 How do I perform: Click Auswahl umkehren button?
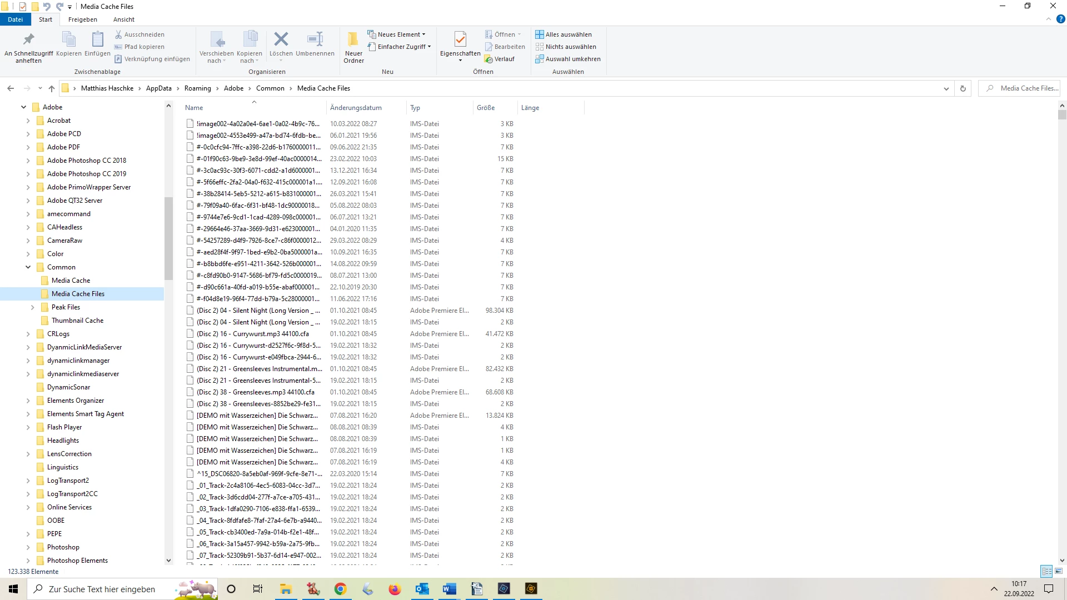[x=568, y=59]
